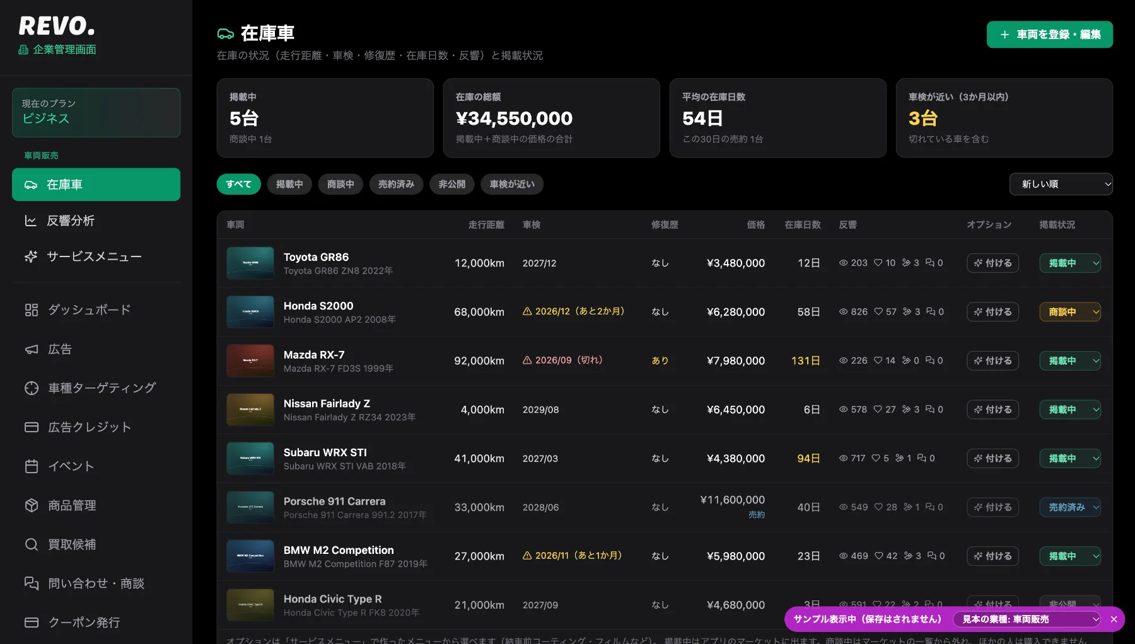Select 在庫車 in sidebar menu

(96, 185)
